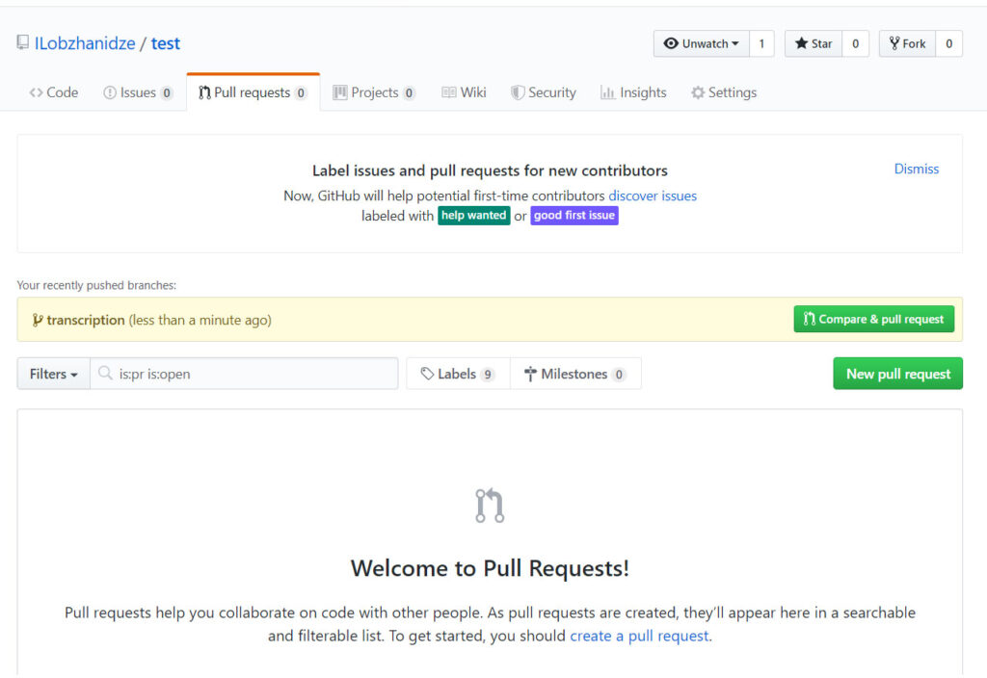Image resolution: width=987 pixels, height=678 pixels.
Task: Focus the is:pr is:open search field
Action: click(251, 374)
